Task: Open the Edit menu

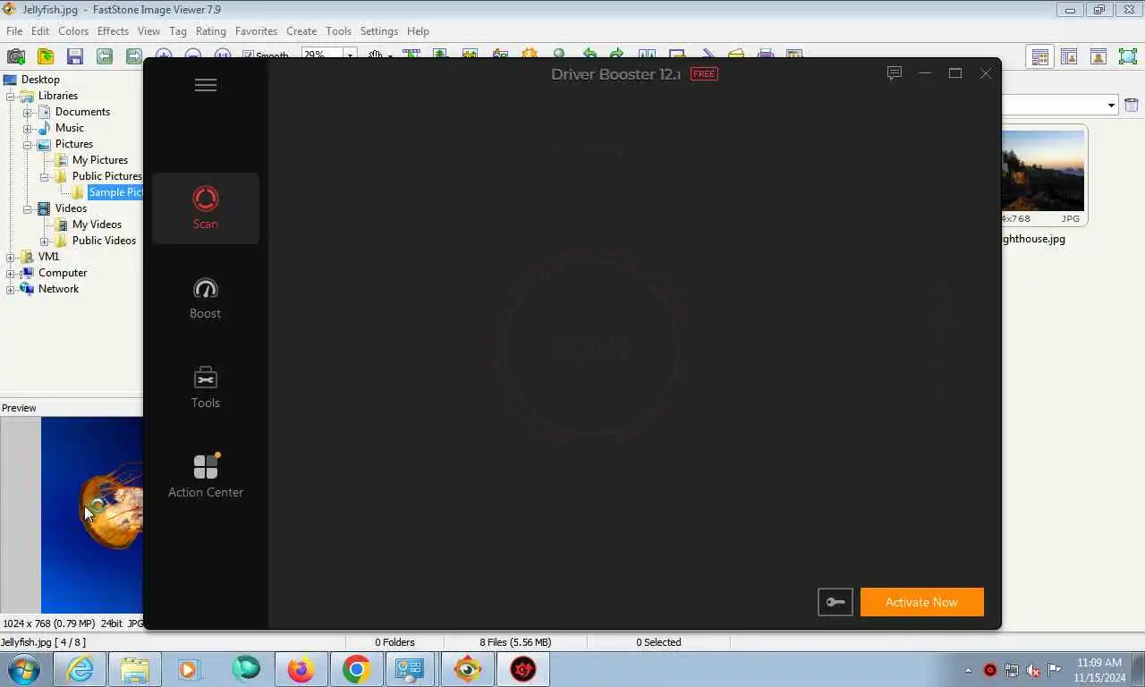Action: [x=40, y=30]
